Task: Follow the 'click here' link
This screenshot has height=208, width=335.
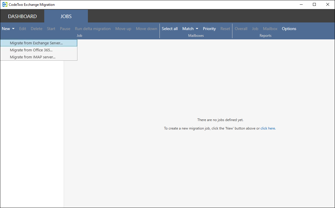Action: [268, 128]
